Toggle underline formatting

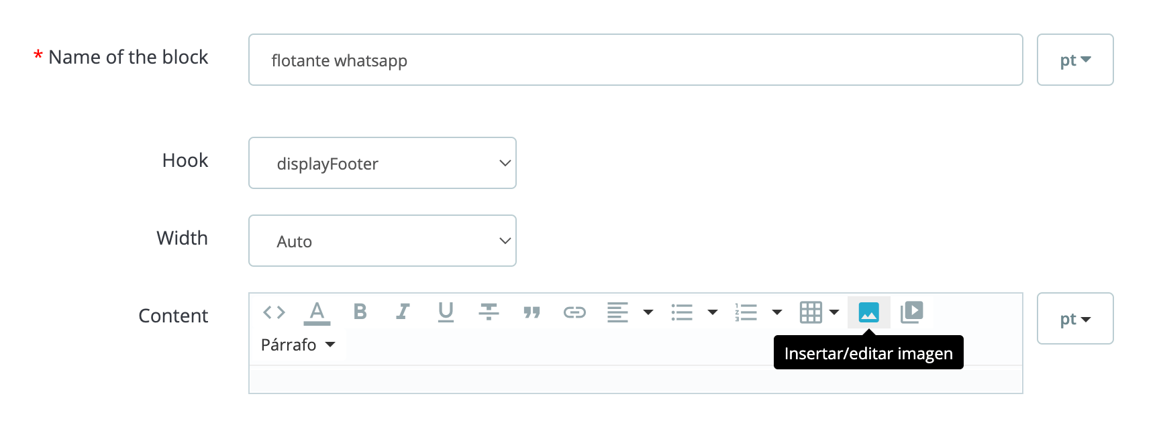[x=446, y=312]
